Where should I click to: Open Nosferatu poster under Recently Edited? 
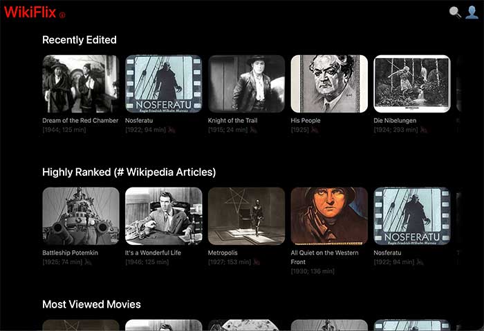click(x=164, y=83)
